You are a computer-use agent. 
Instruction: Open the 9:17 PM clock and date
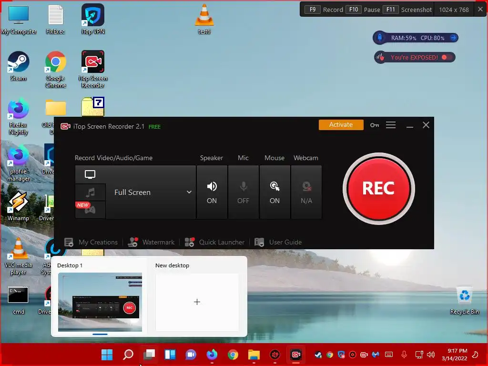[x=455, y=355]
